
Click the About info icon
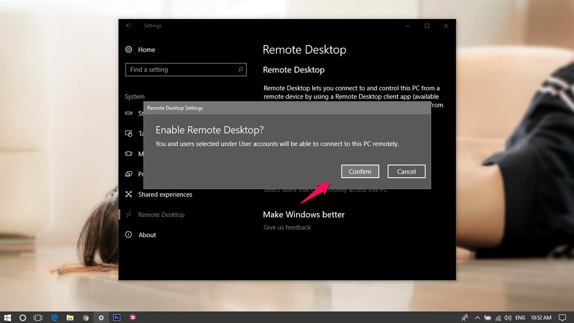128,234
